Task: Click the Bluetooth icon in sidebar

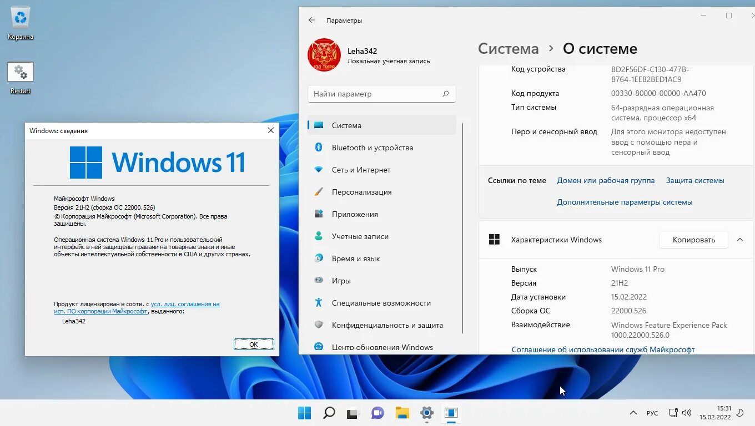Action: click(319, 147)
